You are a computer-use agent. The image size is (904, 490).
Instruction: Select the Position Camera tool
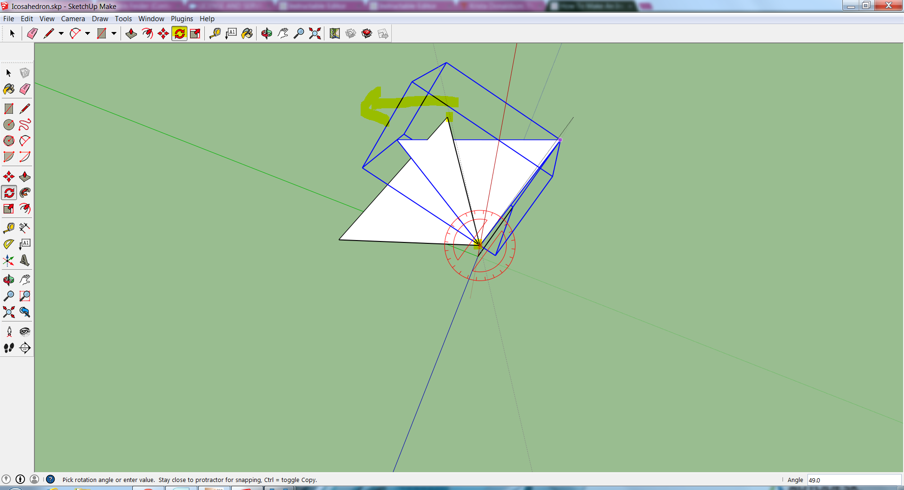click(x=9, y=332)
